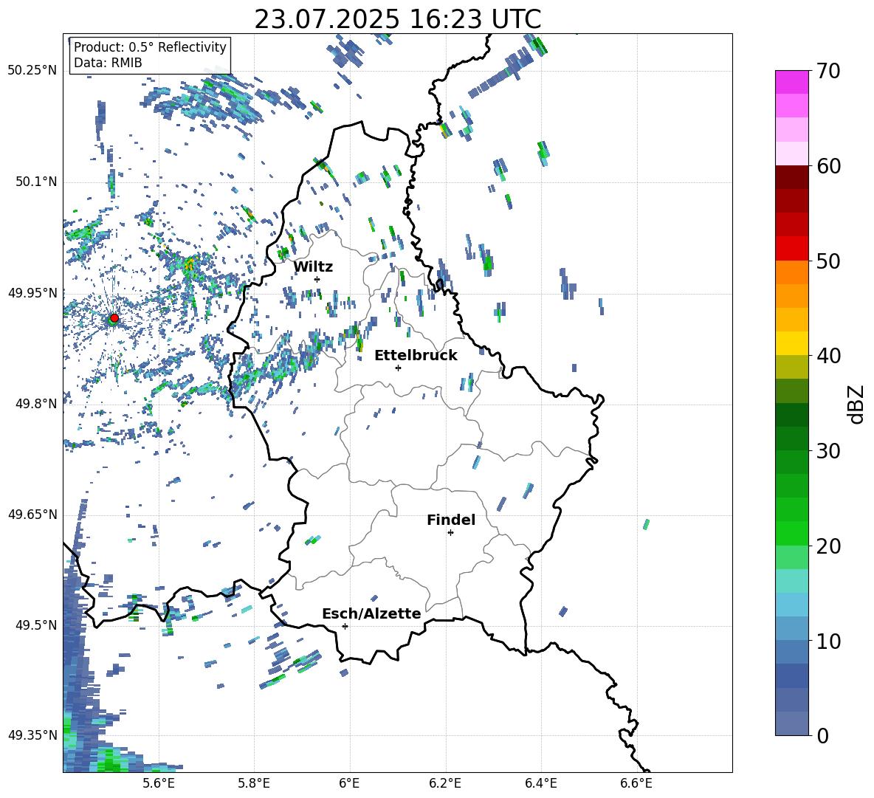Click the colorbar tick label 30
Image resolution: width=874 pixels, height=798 pixels.
point(828,451)
